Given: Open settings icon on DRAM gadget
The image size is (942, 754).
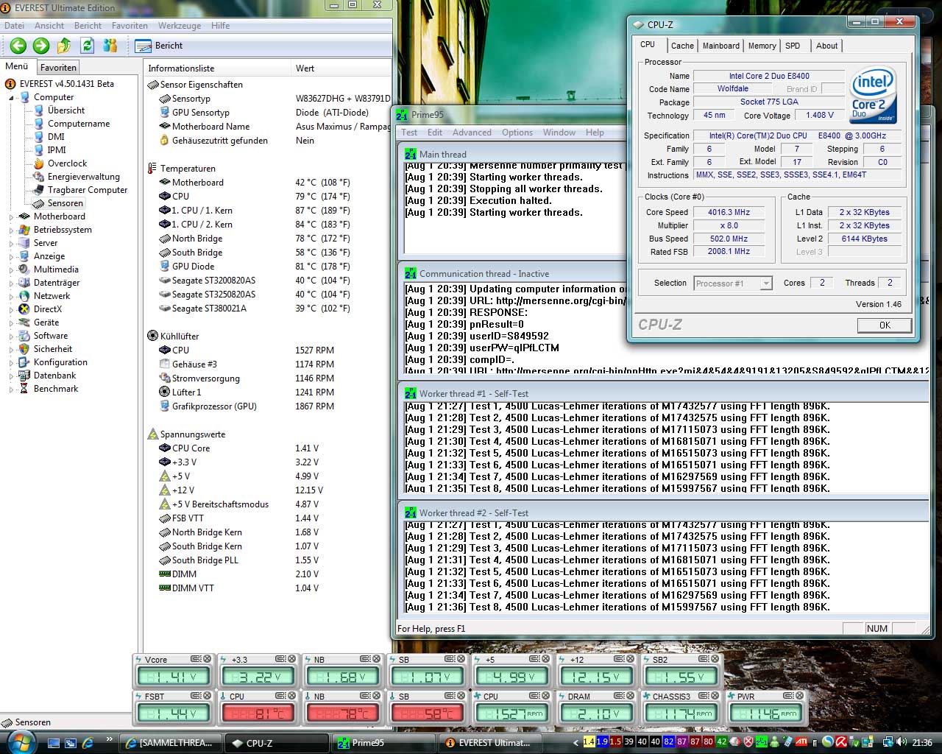Looking at the screenshot, I should [x=618, y=696].
